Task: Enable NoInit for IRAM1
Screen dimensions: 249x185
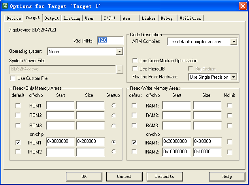Action: point(230,142)
